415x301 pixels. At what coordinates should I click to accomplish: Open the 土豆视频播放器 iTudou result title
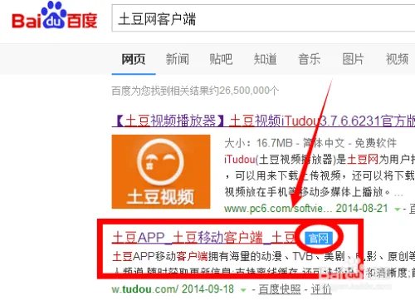pyautogui.click(x=263, y=121)
